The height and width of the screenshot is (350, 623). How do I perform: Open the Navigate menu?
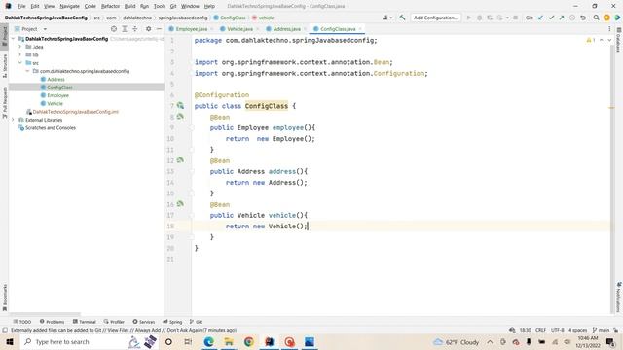click(x=69, y=6)
